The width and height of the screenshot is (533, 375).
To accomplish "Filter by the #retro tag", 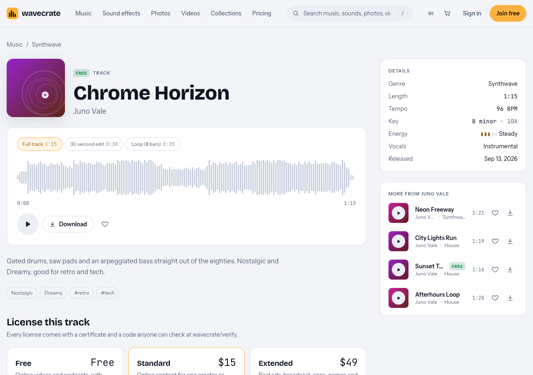I will (x=82, y=293).
